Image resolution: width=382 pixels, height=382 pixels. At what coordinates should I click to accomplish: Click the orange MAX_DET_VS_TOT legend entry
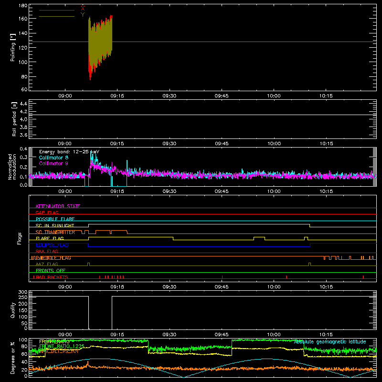[x=59, y=351]
